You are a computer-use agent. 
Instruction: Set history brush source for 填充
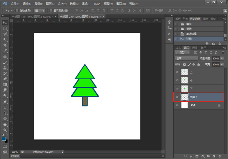(x=177, y=24)
